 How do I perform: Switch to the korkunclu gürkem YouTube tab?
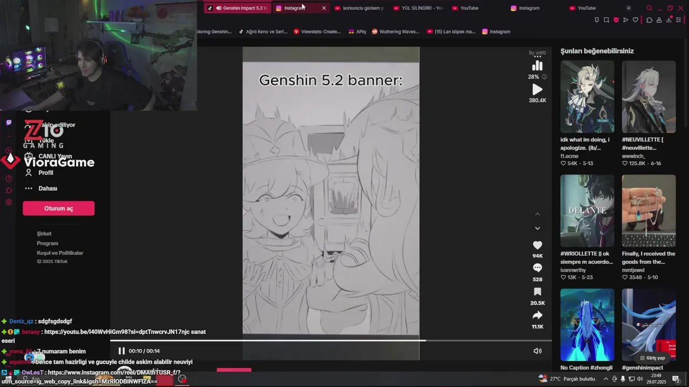pyautogui.click(x=359, y=8)
